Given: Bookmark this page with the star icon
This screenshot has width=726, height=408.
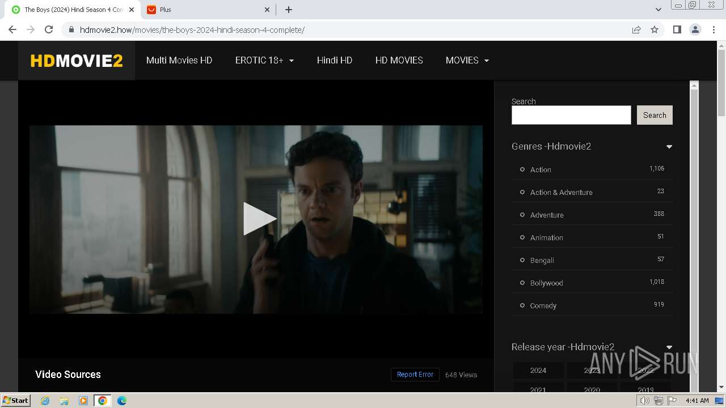Looking at the screenshot, I should (655, 29).
